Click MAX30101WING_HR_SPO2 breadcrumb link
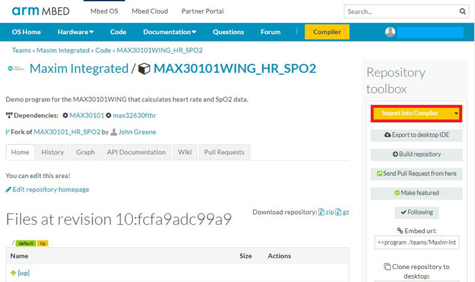The width and height of the screenshot is (475, 282). coord(159,50)
